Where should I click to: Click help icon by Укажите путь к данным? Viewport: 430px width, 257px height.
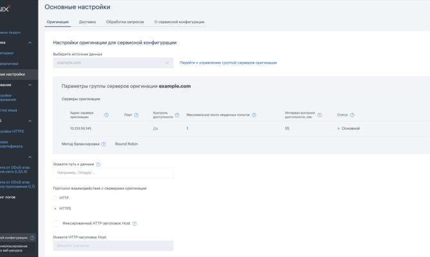(x=98, y=164)
